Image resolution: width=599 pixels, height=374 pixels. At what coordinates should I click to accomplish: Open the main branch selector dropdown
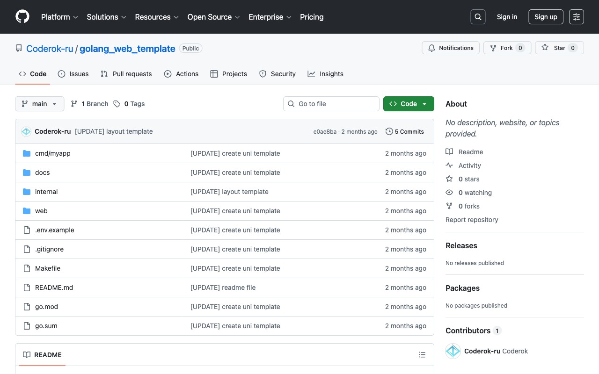pyautogui.click(x=40, y=104)
